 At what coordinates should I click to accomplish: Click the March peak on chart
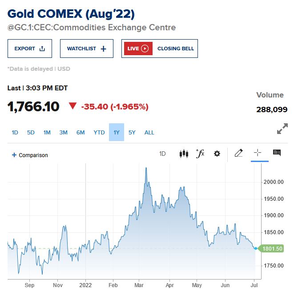[146, 169]
